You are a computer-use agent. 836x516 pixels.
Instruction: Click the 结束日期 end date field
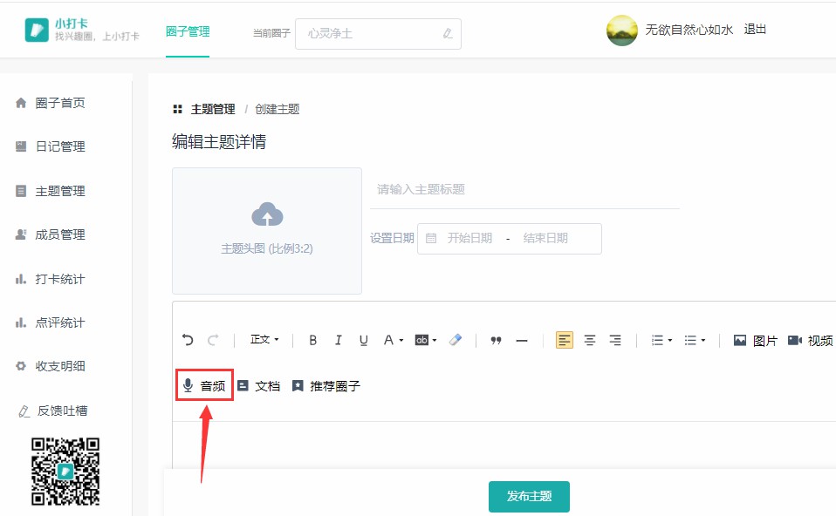pyautogui.click(x=545, y=238)
